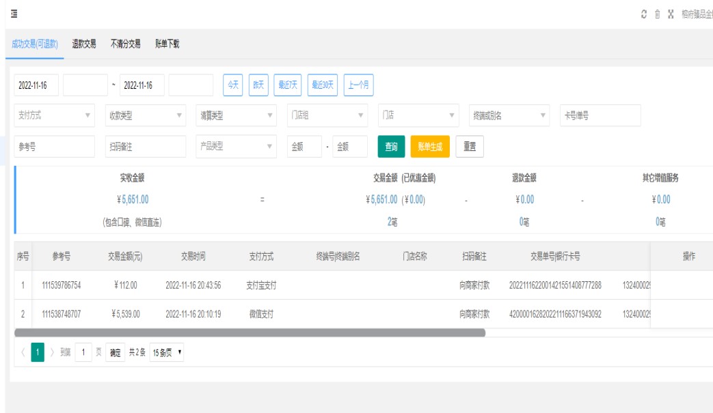Click the refresh icon in top bar

tap(644, 14)
